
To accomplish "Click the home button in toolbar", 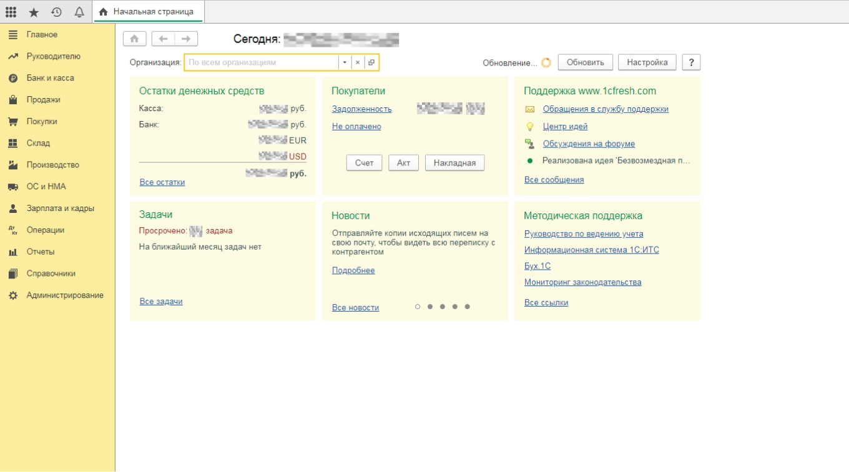I will tap(135, 39).
